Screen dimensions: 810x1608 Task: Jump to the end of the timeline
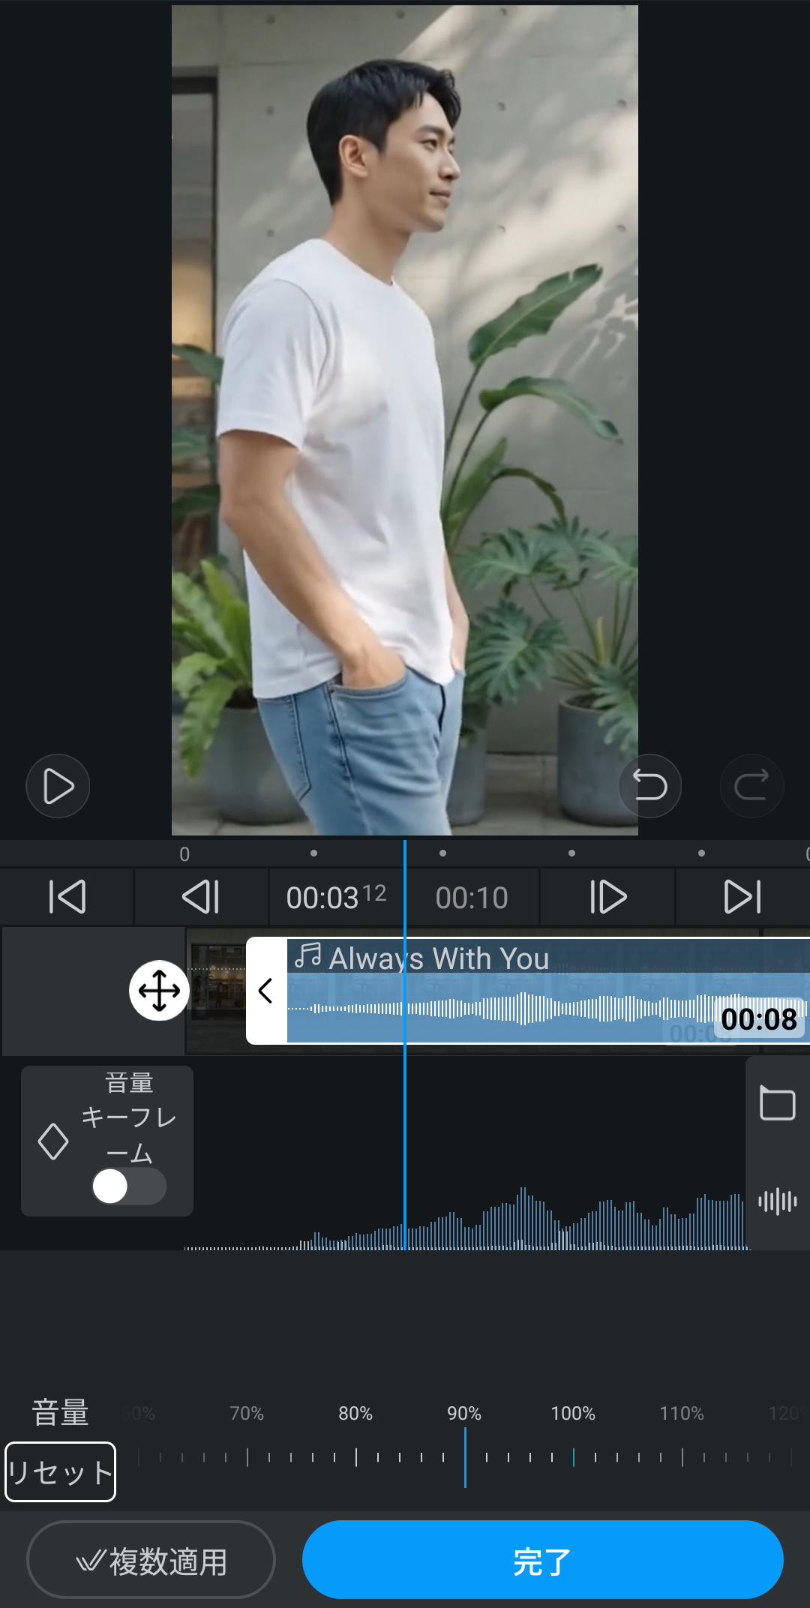click(x=742, y=897)
